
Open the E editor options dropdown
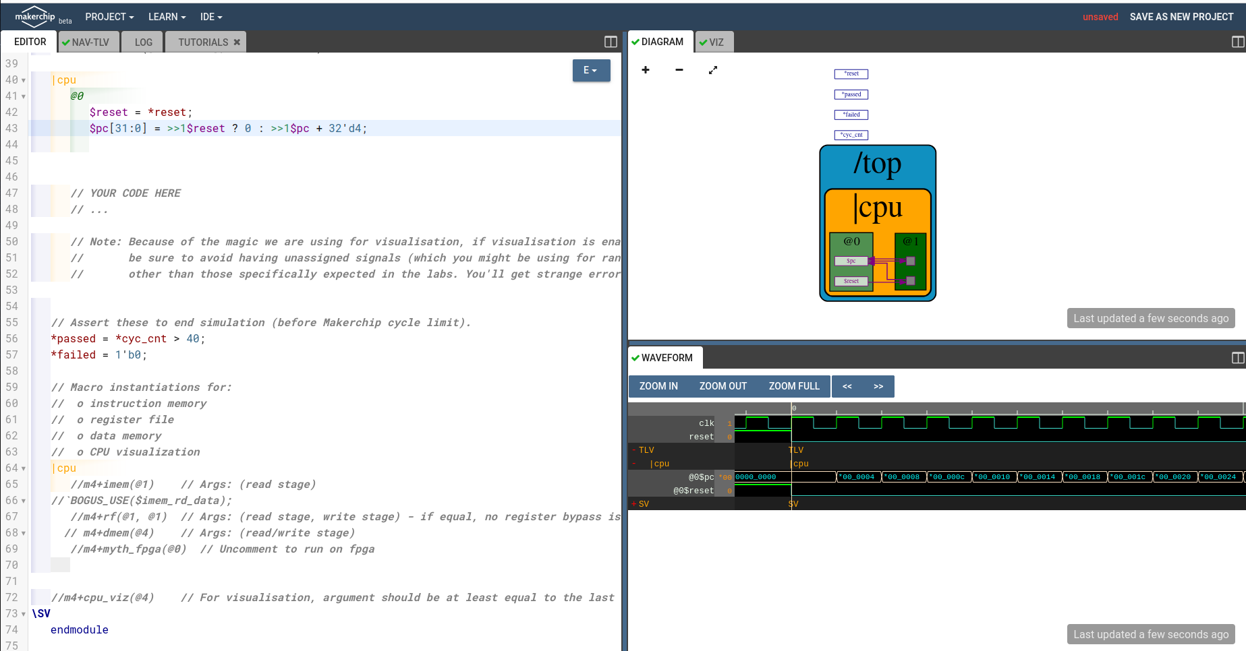591,70
